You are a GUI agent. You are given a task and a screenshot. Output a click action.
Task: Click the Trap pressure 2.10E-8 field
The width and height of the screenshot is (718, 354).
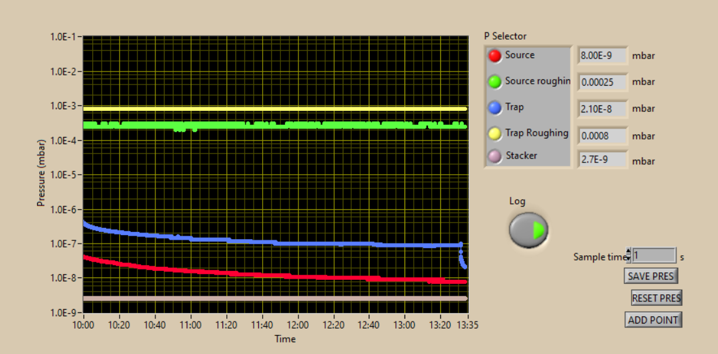coord(602,108)
